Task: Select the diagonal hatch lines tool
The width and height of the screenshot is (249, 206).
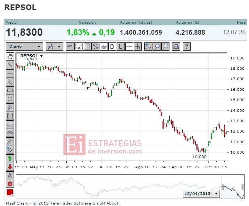Action: [x=10, y=141]
